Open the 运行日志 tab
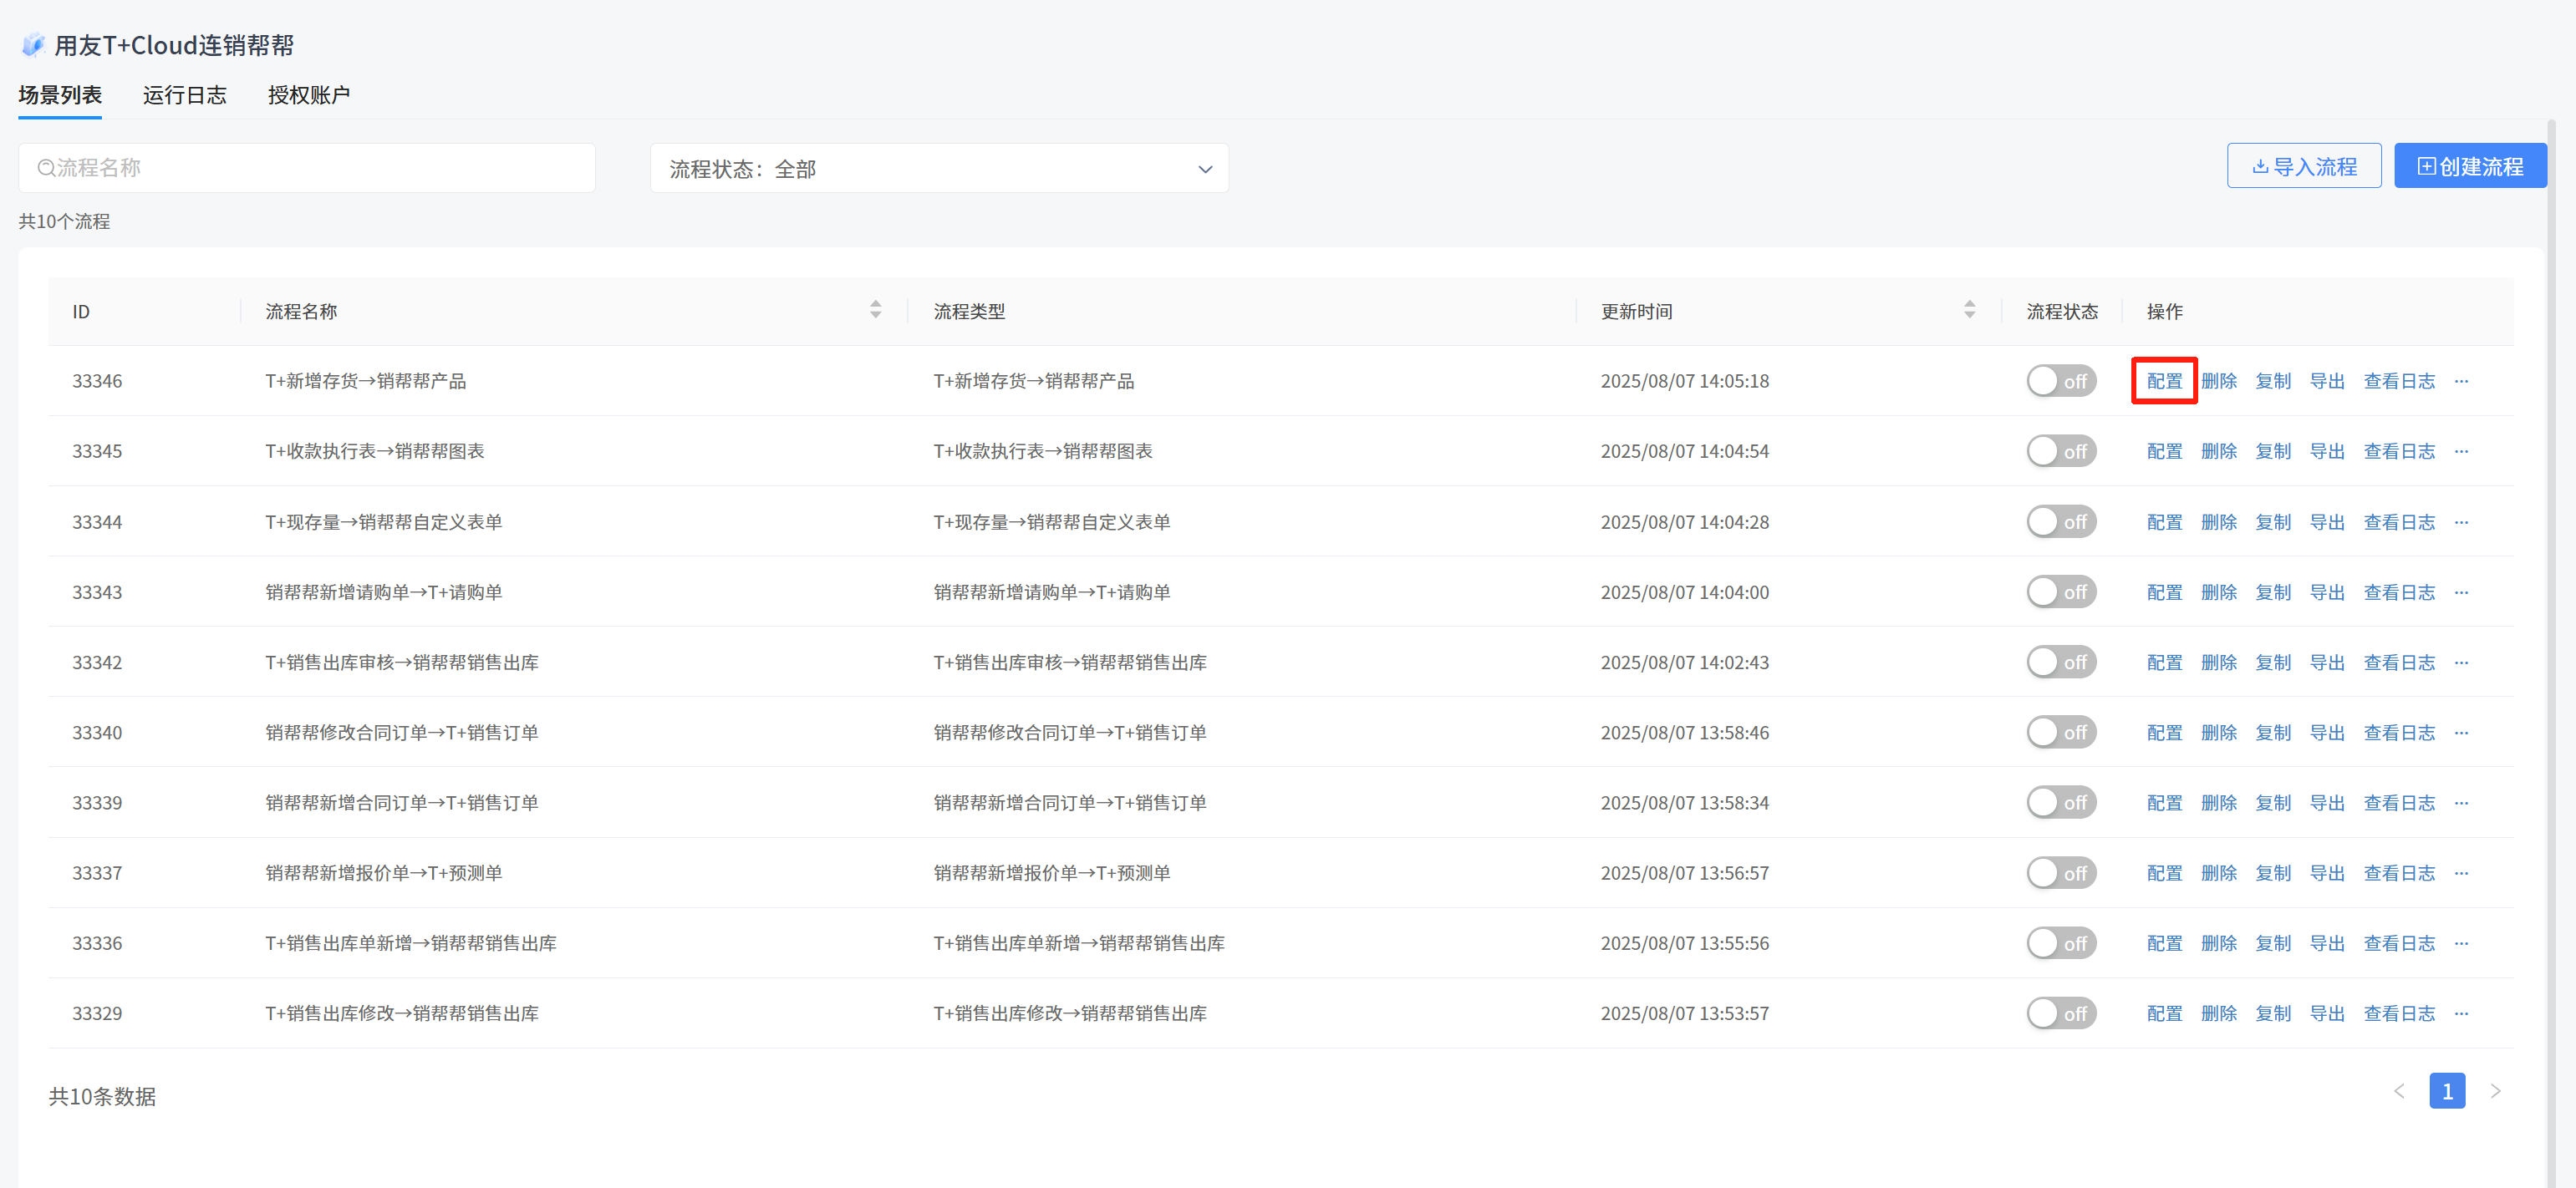The width and height of the screenshot is (2576, 1188). click(x=185, y=95)
